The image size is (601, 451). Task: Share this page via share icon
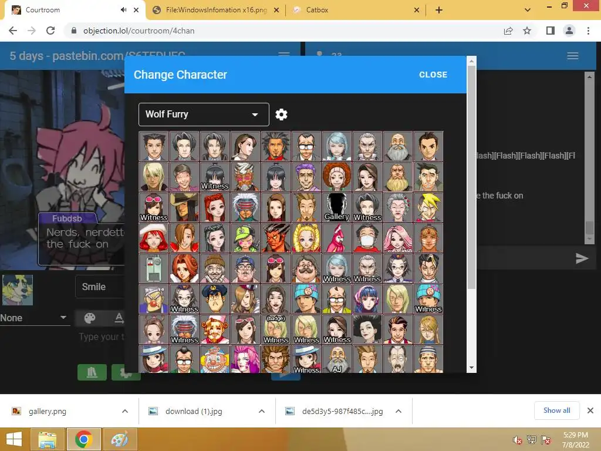coord(508,31)
